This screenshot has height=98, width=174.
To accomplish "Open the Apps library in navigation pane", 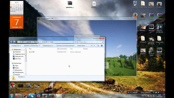I will pyautogui.click(x=15, y=66).
